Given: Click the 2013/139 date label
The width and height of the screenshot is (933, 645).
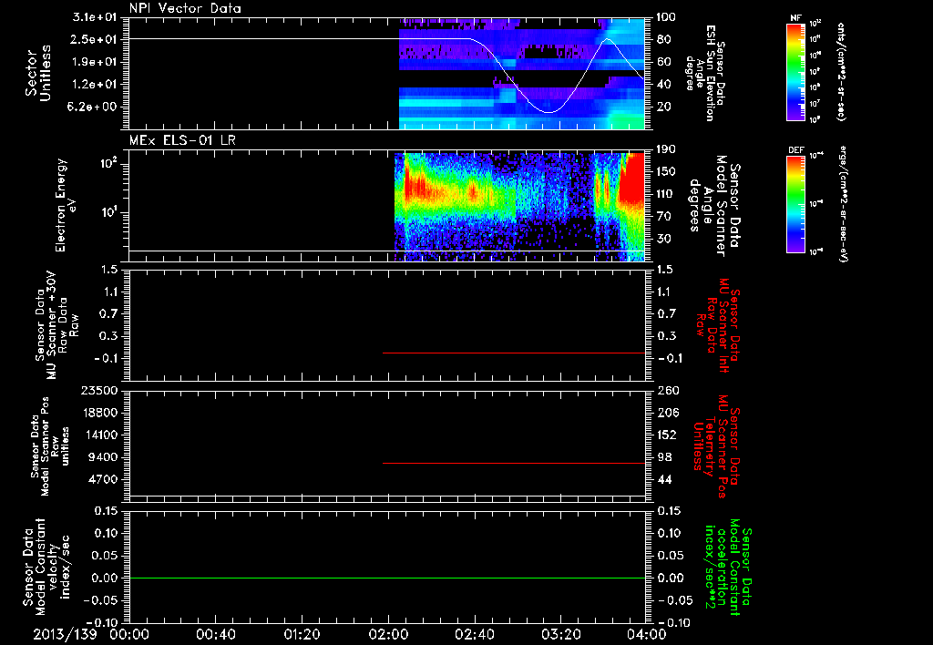Looking at the screenshot, I should point(65,634).
